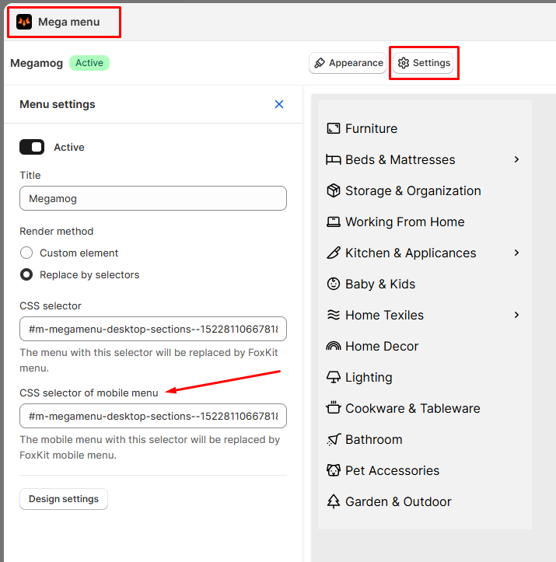Select the Replace by selectors radio option

[x=26, y=274]
